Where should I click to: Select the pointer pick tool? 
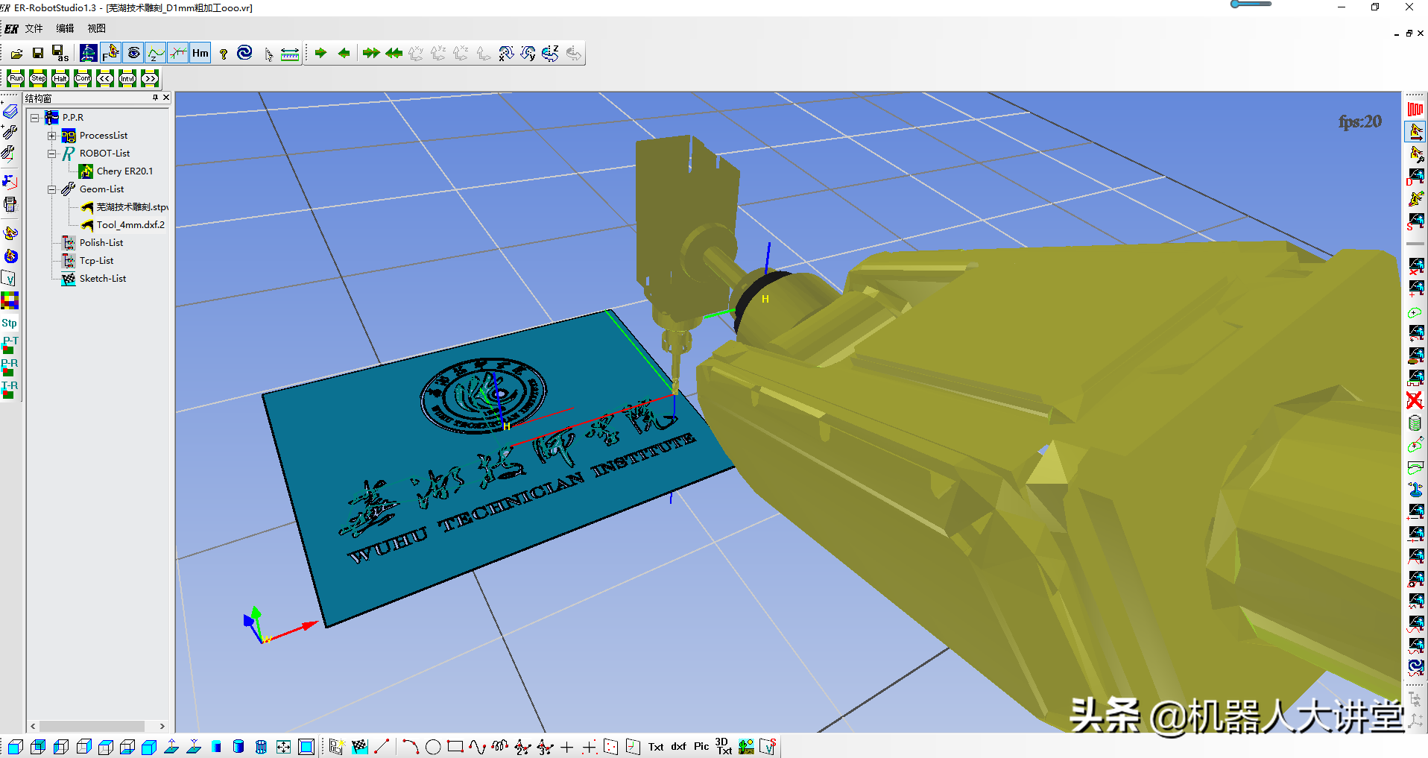pyautogui.click(x=268, y=54)
